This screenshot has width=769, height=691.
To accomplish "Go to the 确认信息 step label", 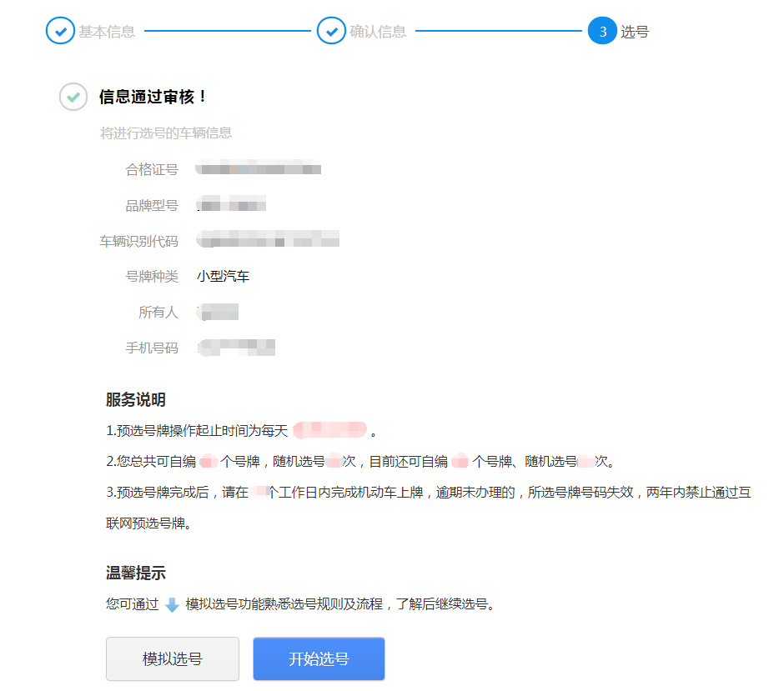I will [x=378, y=32].
